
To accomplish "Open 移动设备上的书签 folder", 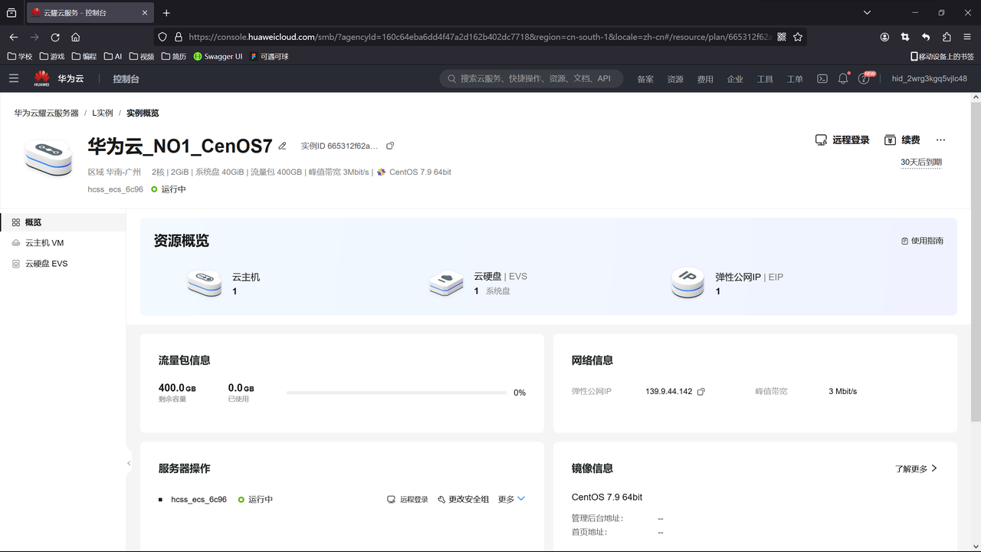I will pyautogui.click(x=942, y=56).
